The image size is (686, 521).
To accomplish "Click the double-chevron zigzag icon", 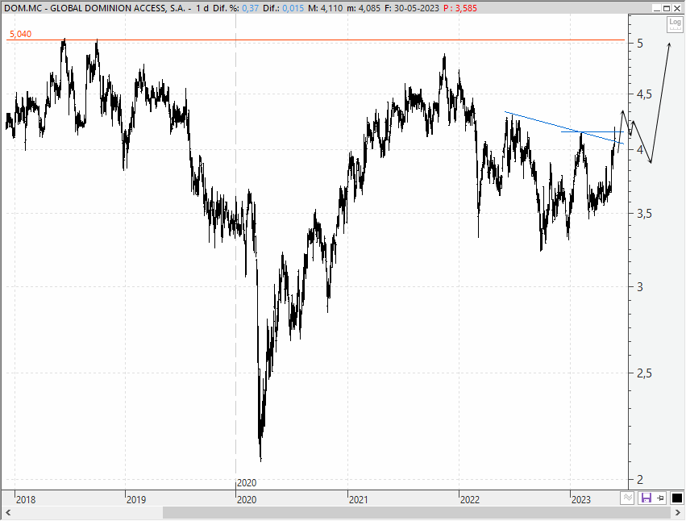I will (x=627, y=498).
